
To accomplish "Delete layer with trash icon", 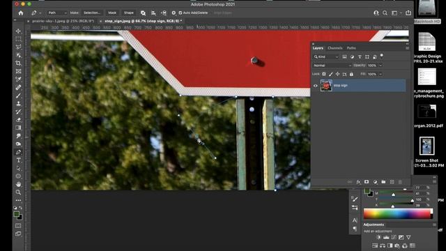I will pos(400,182).
